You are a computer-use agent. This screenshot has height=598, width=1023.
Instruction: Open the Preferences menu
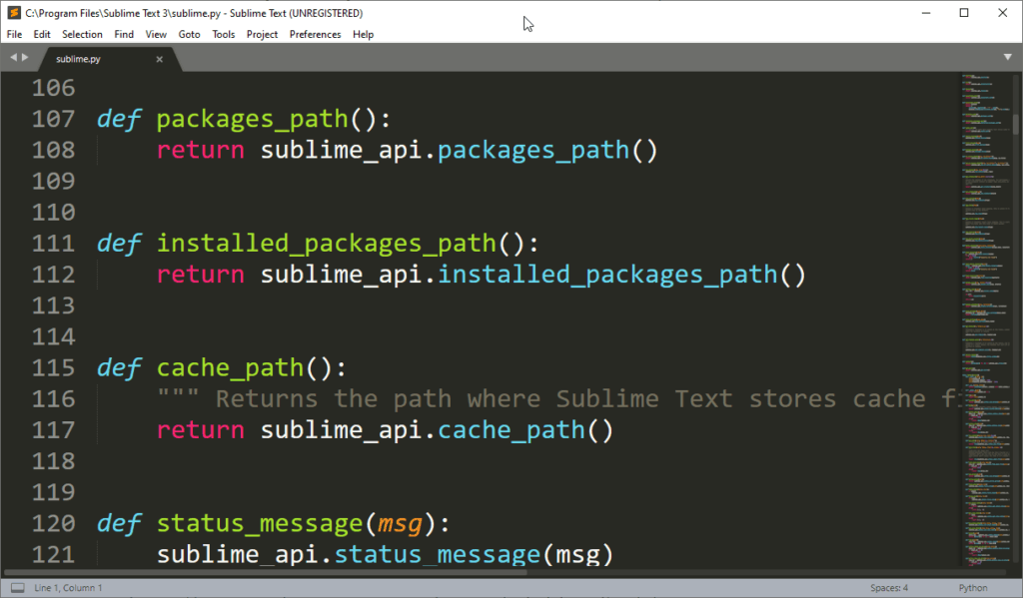[x=315, y=35]
